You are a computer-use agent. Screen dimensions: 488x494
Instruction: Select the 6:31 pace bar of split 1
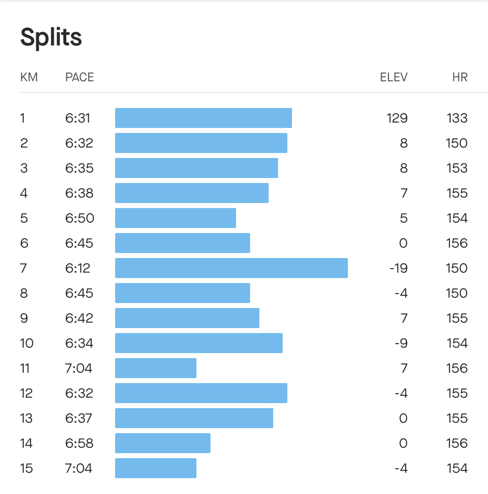pos(204,118)
